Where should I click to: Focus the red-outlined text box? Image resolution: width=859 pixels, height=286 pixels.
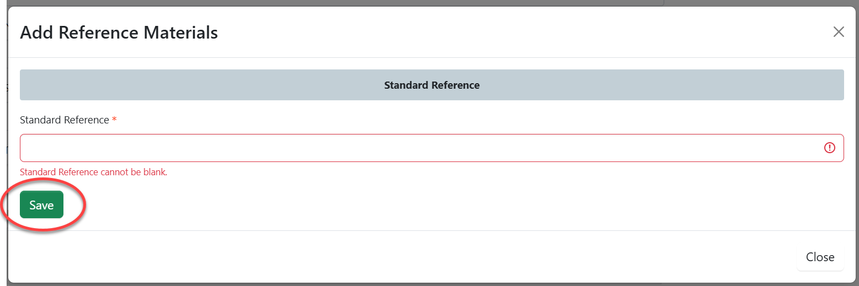(419, 148)
